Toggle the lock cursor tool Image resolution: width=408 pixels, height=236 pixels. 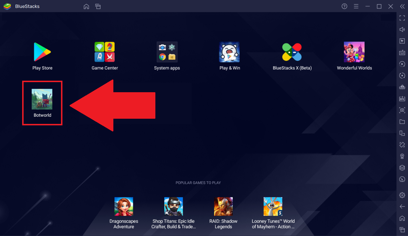tap(402, 41)
